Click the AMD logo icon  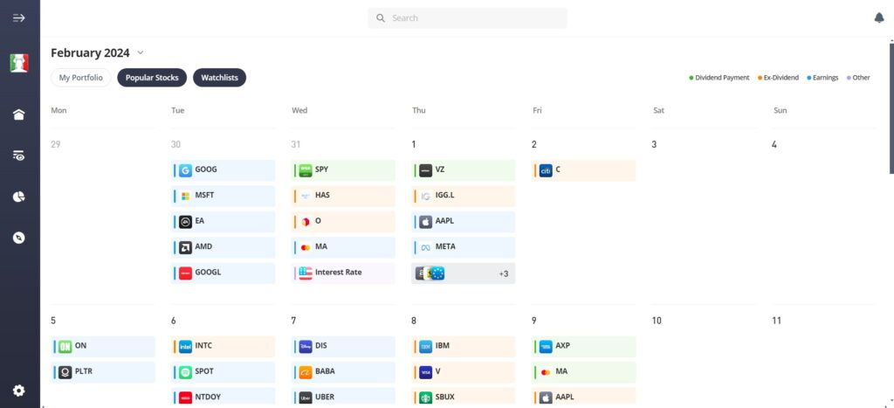pos(185,247)
